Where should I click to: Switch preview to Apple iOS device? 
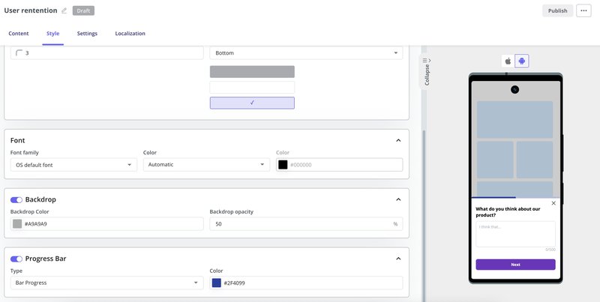coord(508,61)
